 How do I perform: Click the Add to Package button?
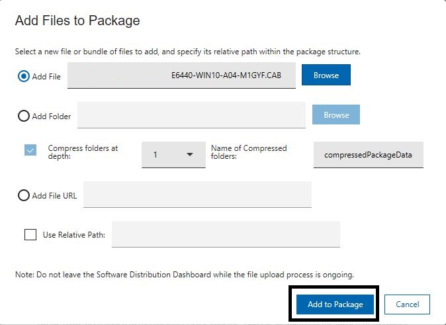point(335,304)
